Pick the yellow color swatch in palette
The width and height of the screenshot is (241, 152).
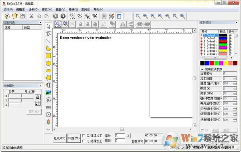pyautogui.click(x=226, y=63)
